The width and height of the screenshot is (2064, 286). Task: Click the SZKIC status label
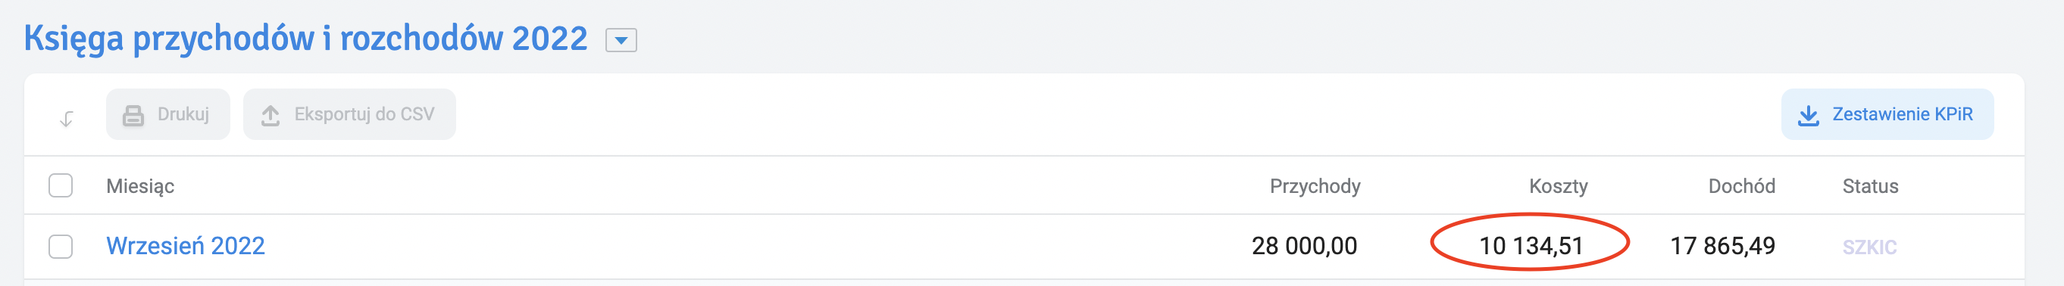(1869, 247)
